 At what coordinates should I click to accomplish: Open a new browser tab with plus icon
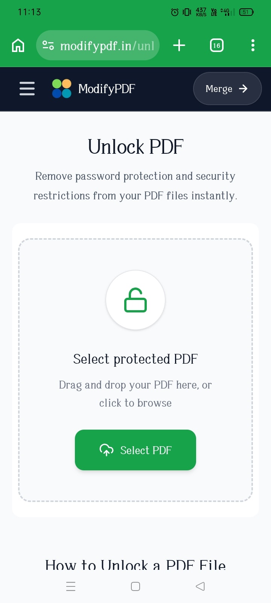[179, 45]
